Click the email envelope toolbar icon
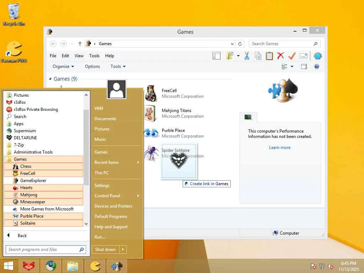The height and width of the screenshot is (273, 364). click(x=304, y=56)
